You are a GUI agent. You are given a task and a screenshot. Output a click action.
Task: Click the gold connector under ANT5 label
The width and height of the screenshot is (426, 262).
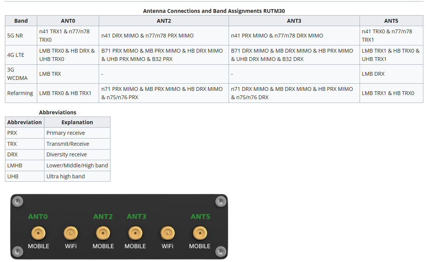200,233
